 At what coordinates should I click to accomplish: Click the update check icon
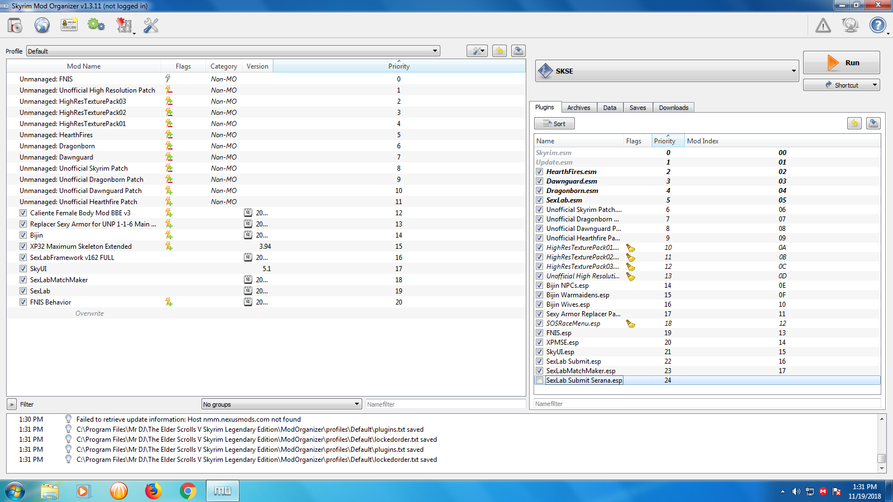(x=850, y=25)
